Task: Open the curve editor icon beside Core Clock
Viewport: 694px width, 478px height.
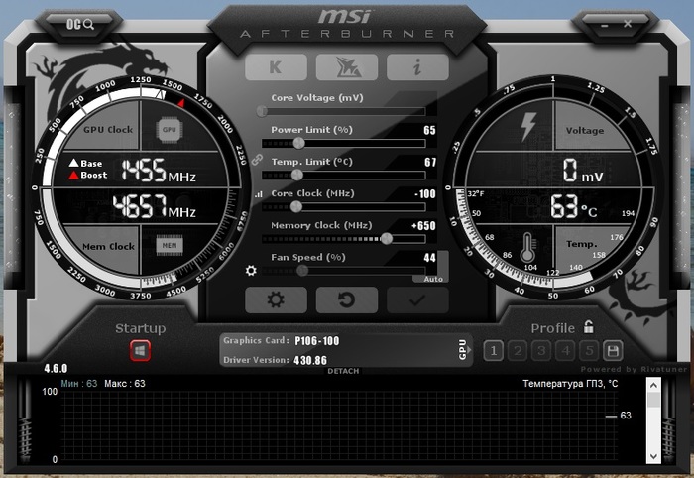Action: click(259, 193)
